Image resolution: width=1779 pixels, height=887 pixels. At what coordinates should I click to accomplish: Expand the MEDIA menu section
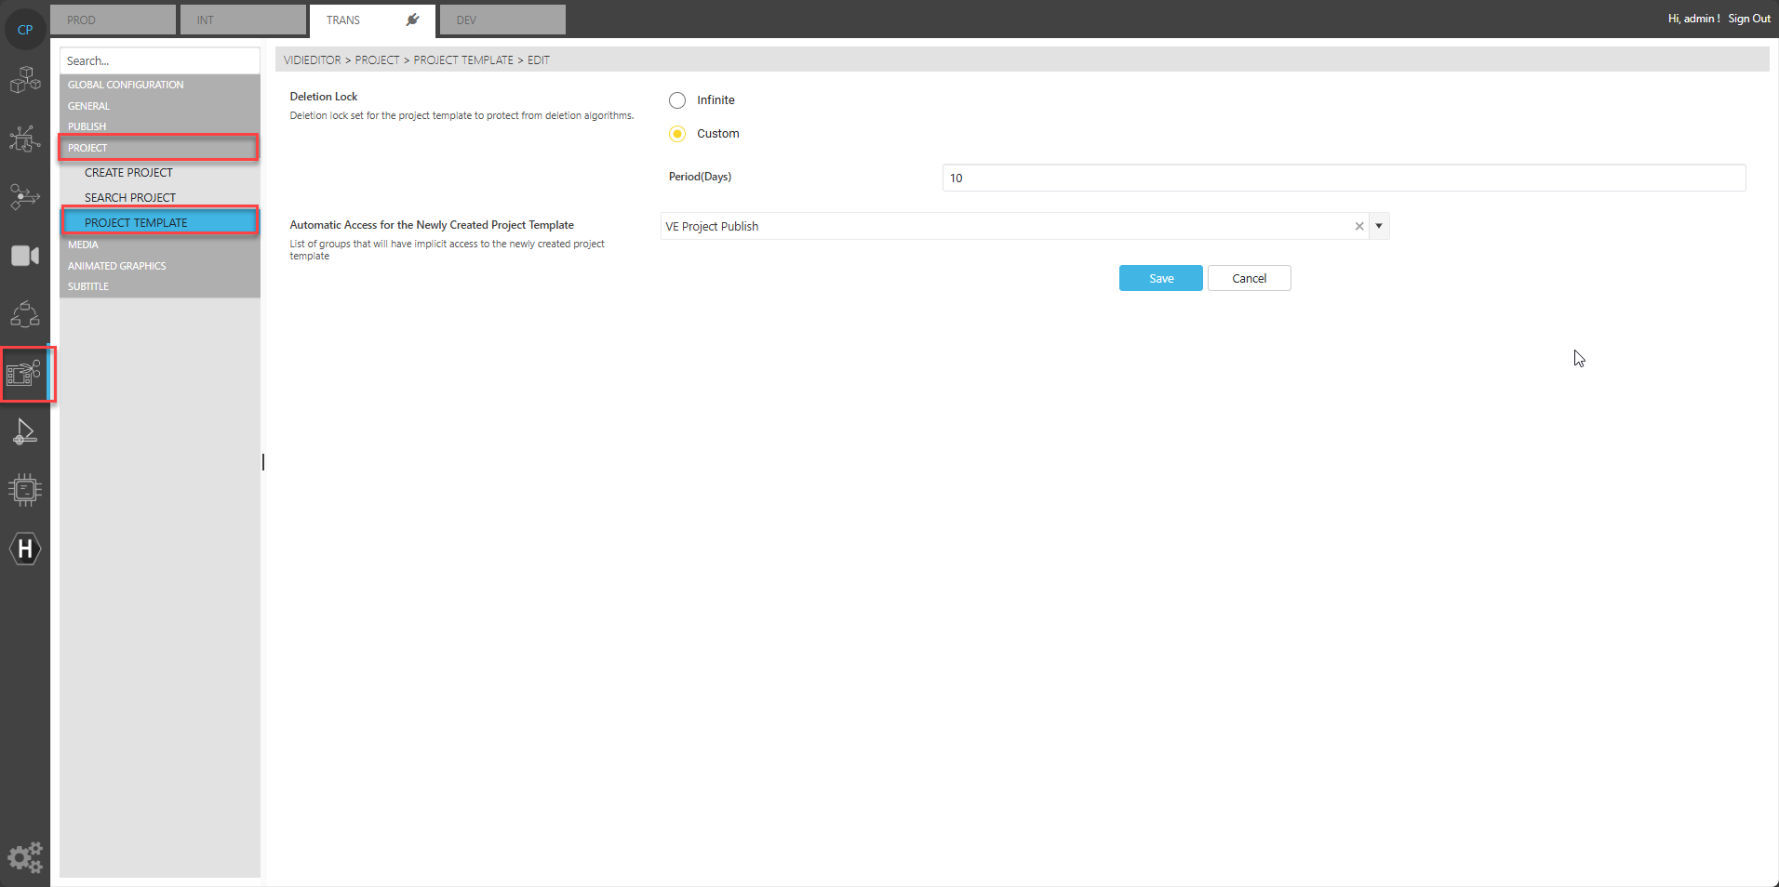tap(84, 245)
